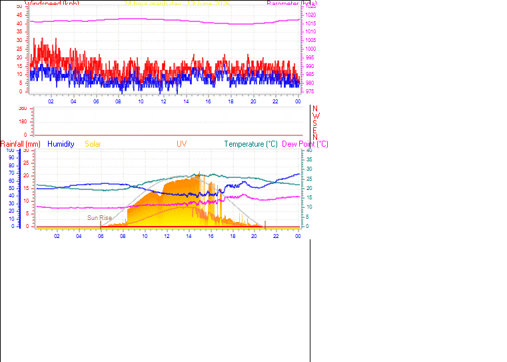The height and width of the screenshot is (362, 507).
Task: Click hour 12 on the windspeed graph axis
Action: tap(163, 101)
